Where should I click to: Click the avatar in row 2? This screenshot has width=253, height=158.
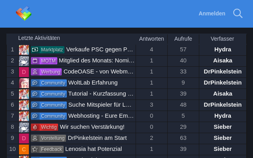(x=24, y=61)
